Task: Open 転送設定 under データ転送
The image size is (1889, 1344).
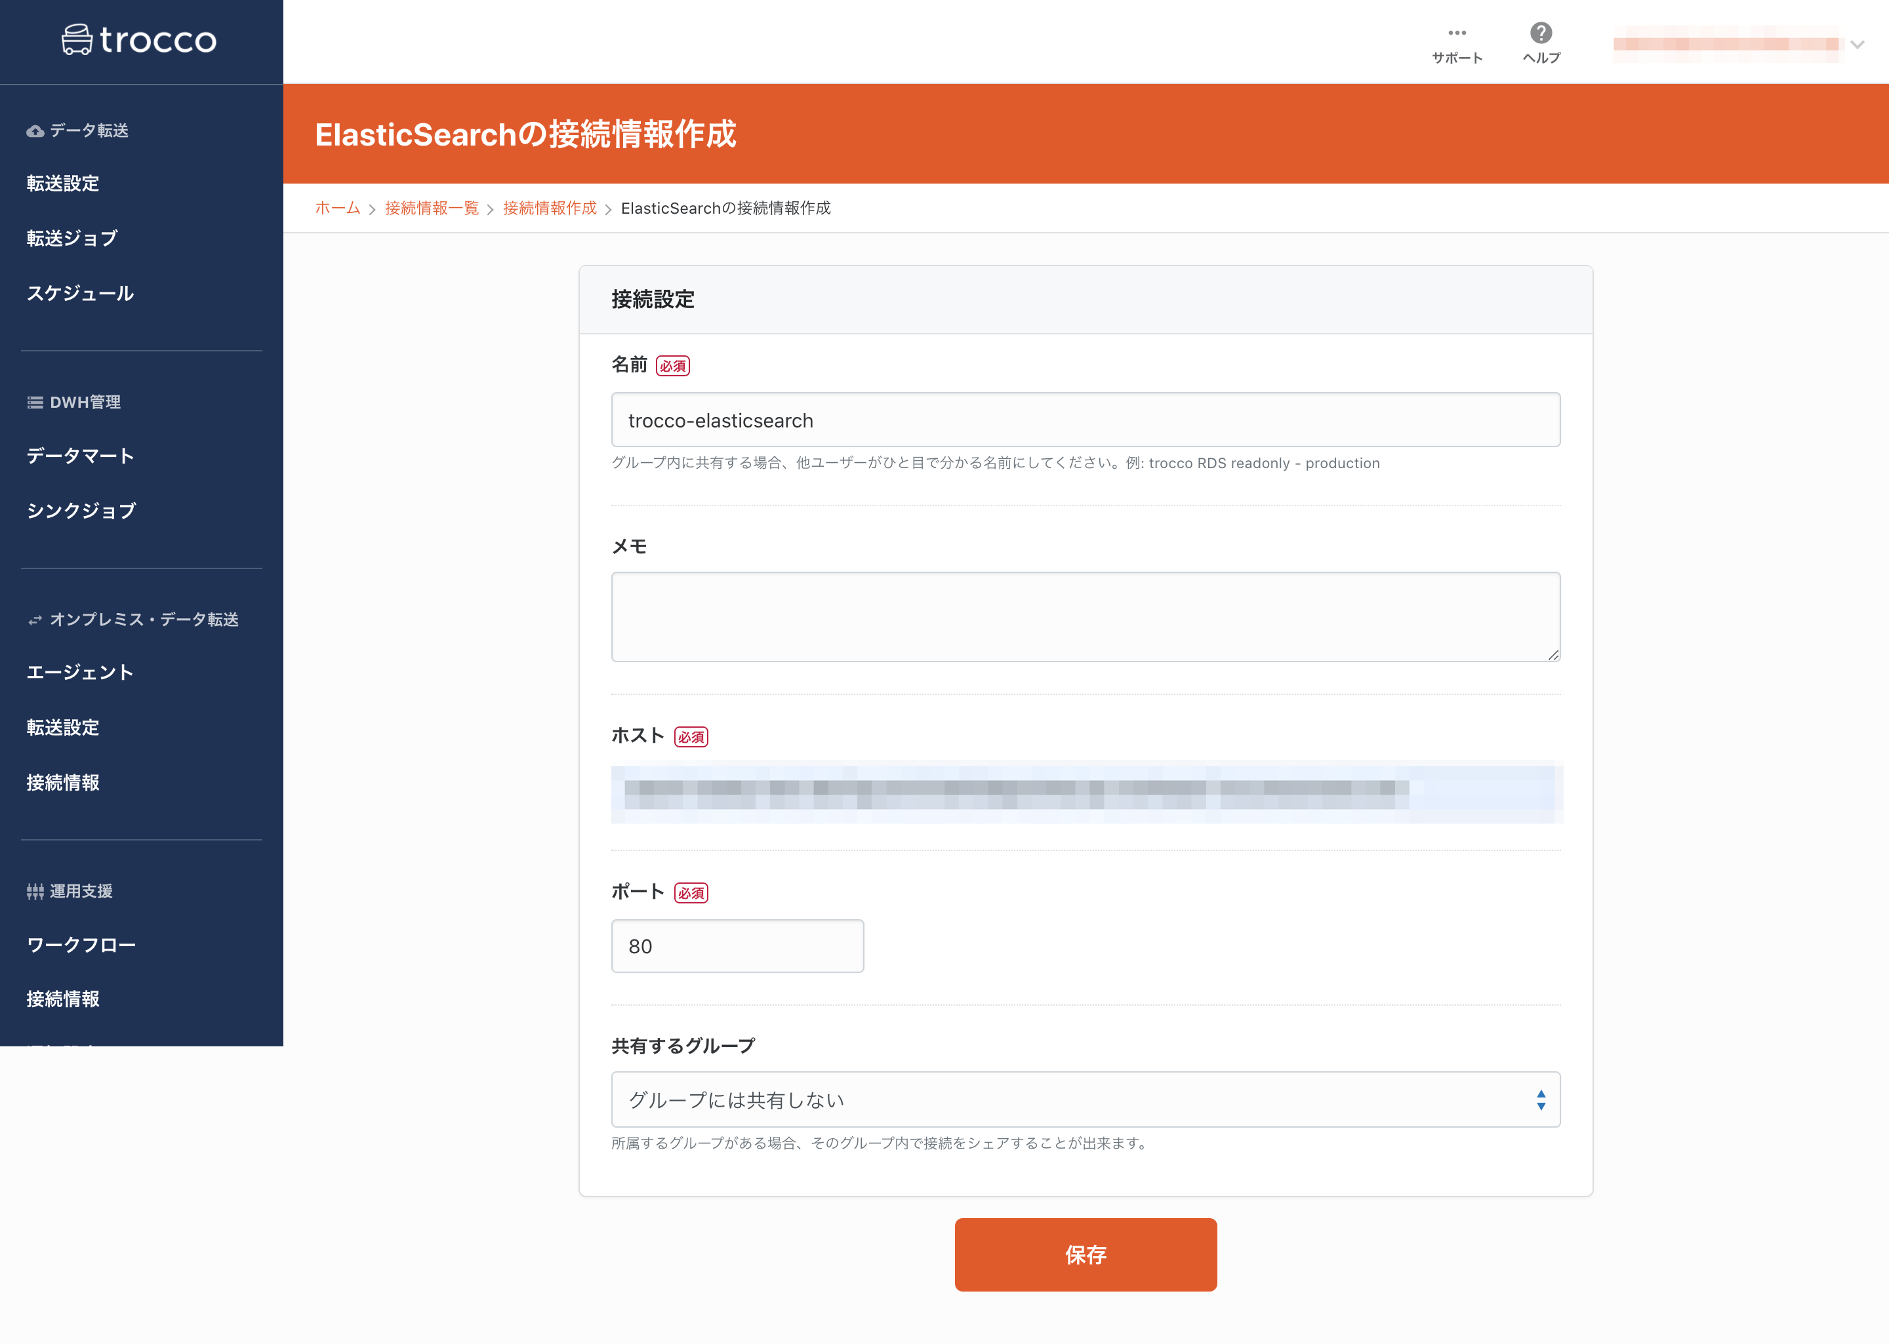Action: 63,184
